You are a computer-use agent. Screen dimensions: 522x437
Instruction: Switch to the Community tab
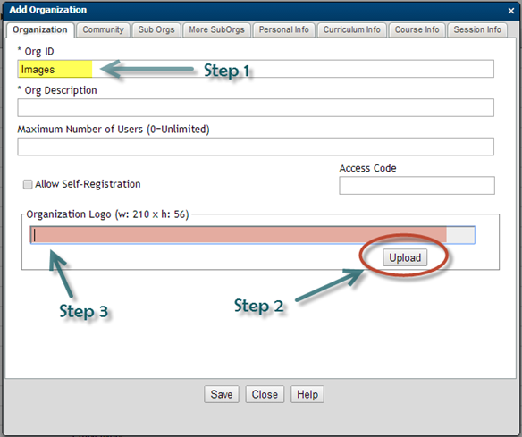pos(103,30)
